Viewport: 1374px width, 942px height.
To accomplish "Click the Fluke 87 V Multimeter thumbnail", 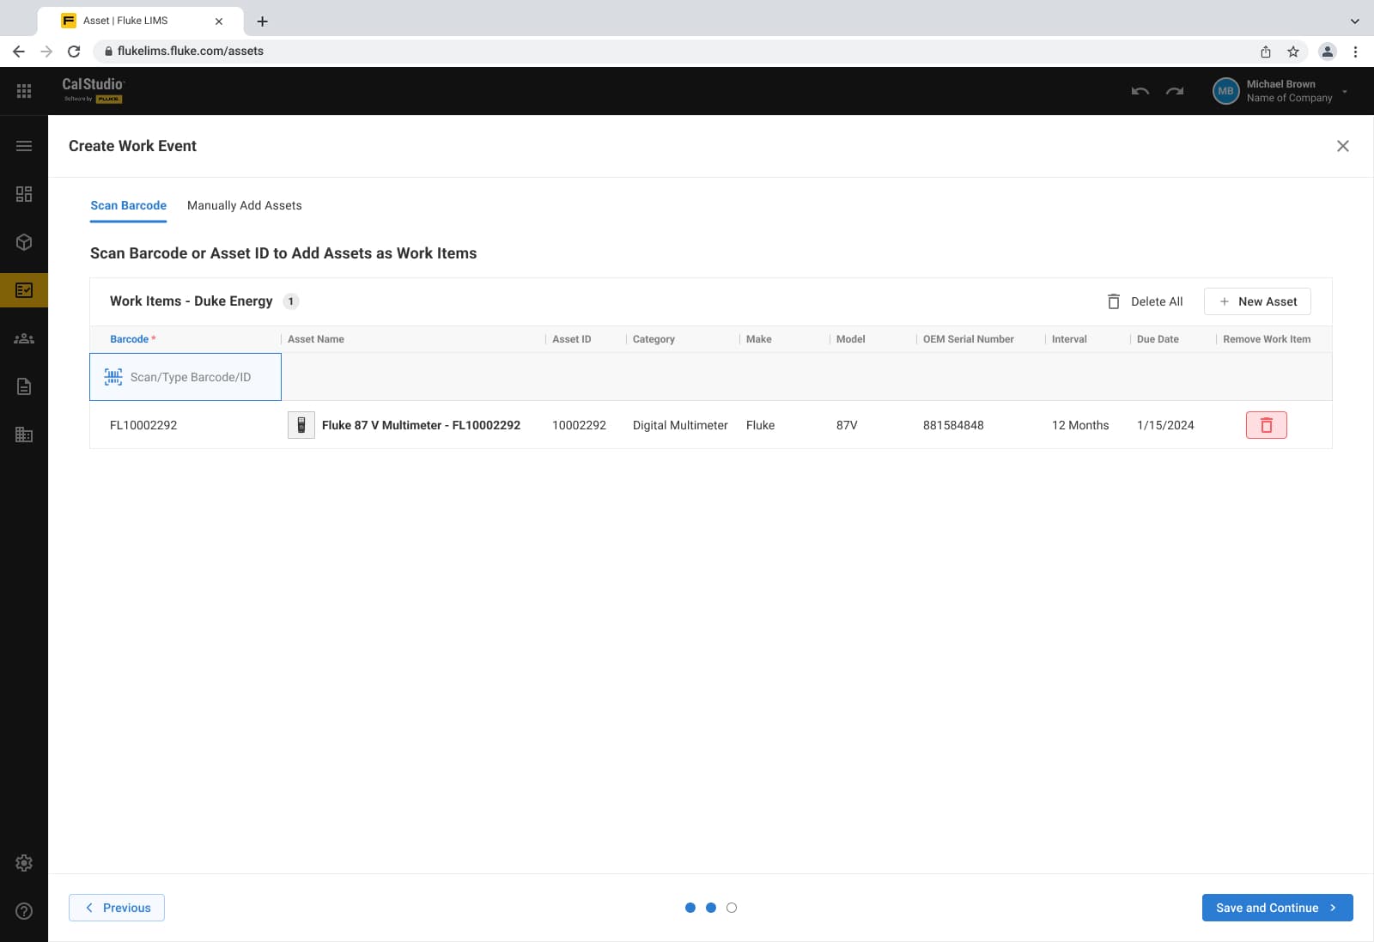I will click(x=301, y=425).
